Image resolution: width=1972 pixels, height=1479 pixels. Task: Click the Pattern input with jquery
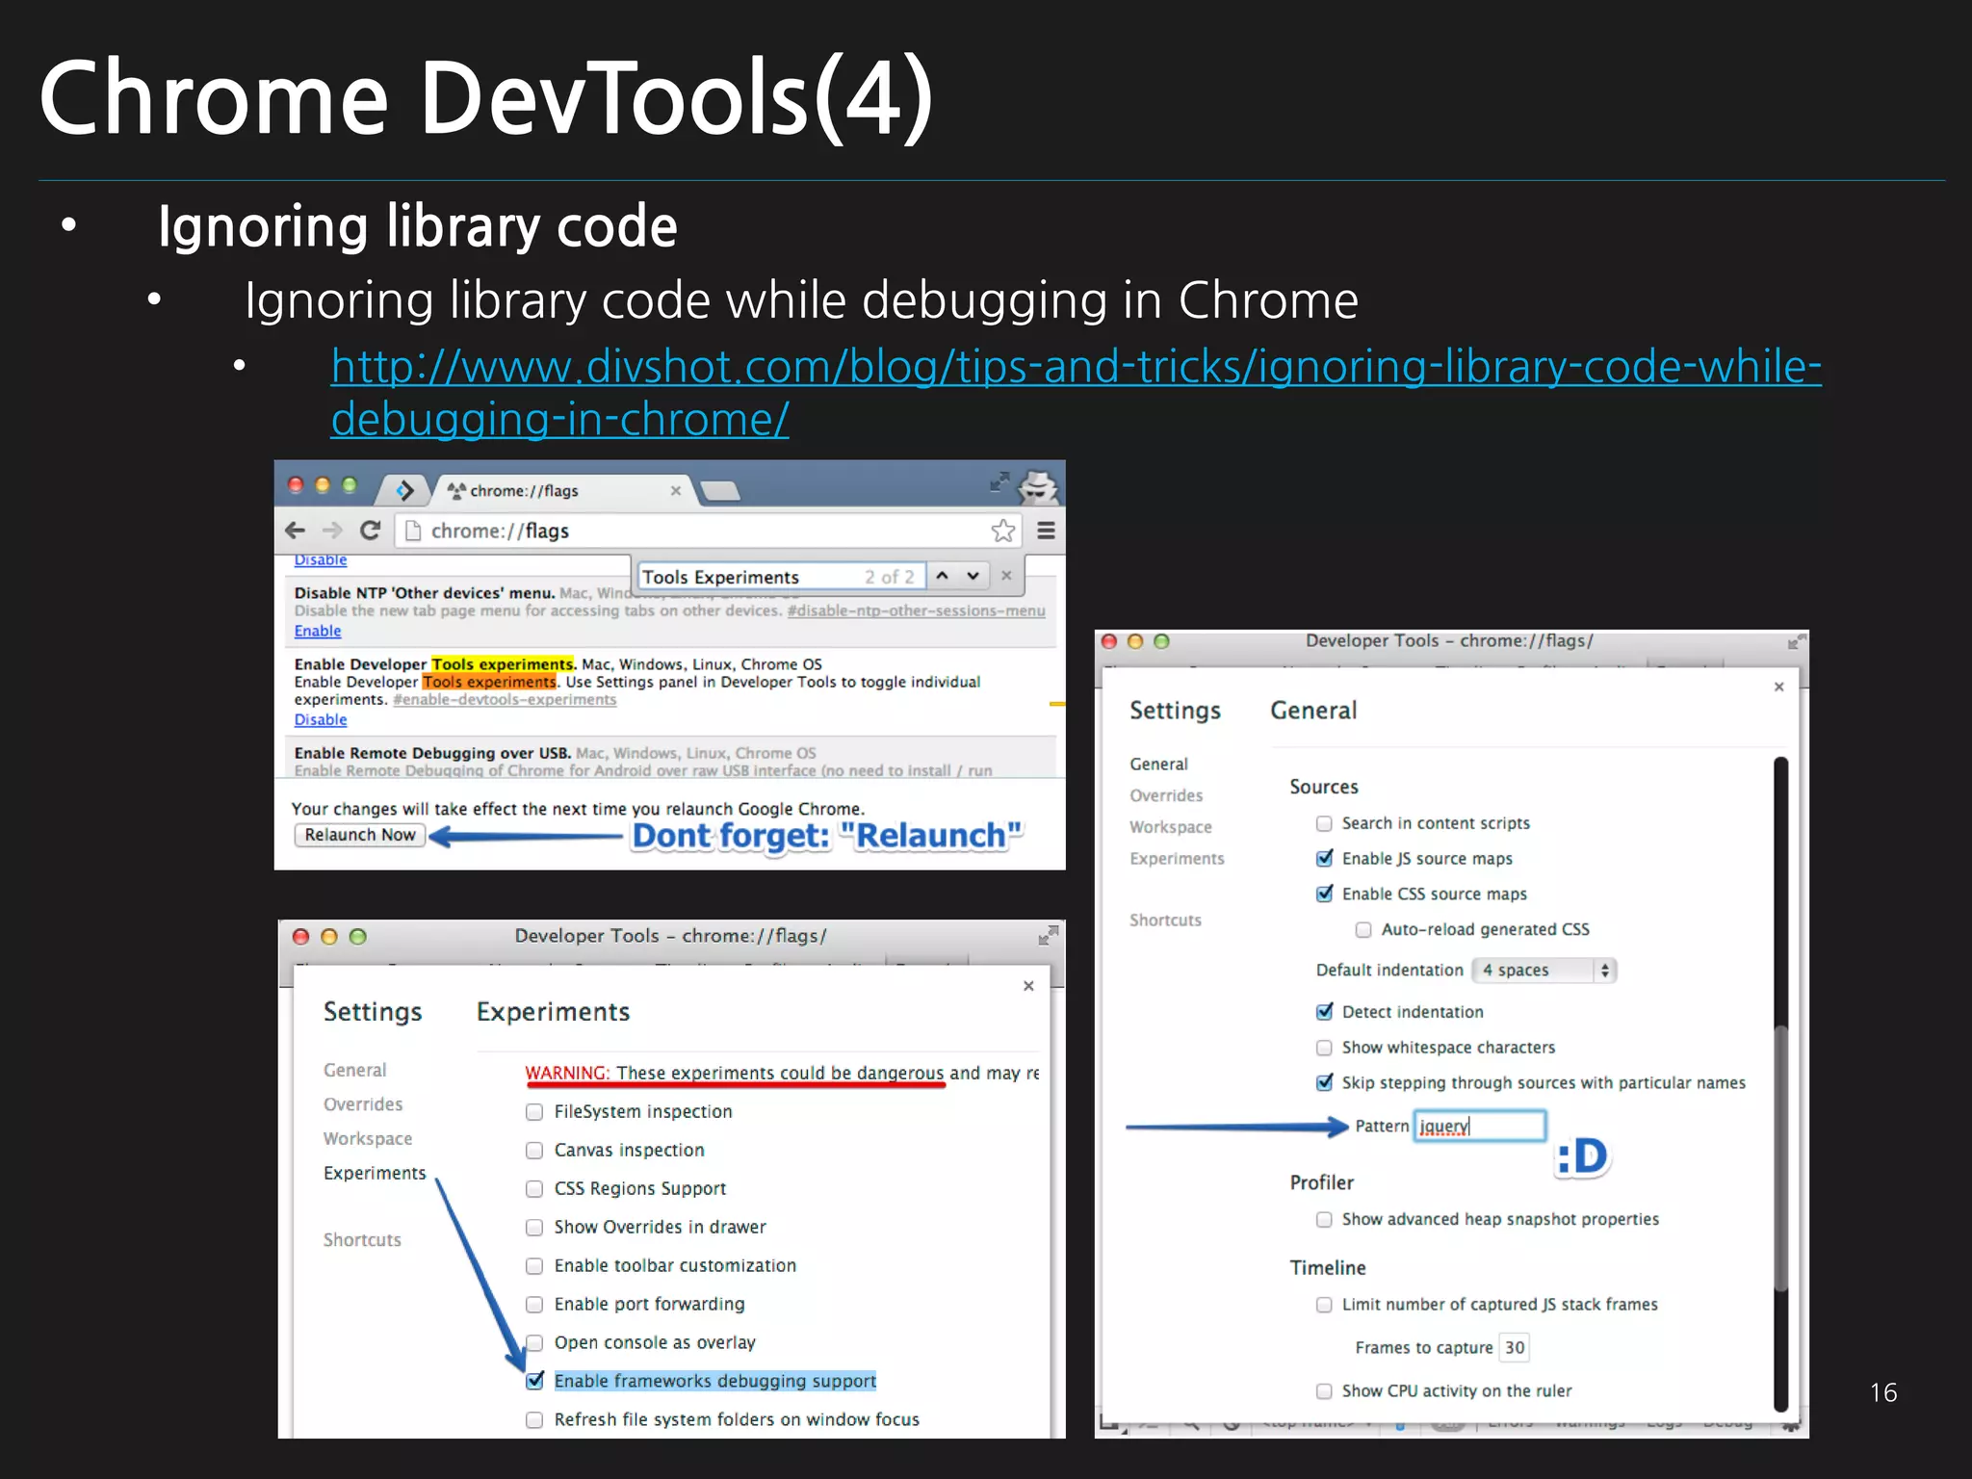click(x=1479, y=1126)
